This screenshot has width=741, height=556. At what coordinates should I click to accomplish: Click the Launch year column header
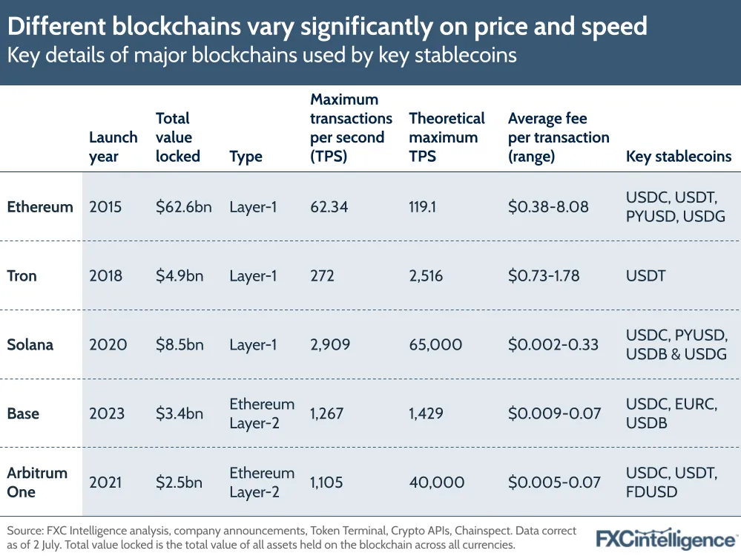tap(113, 146)
